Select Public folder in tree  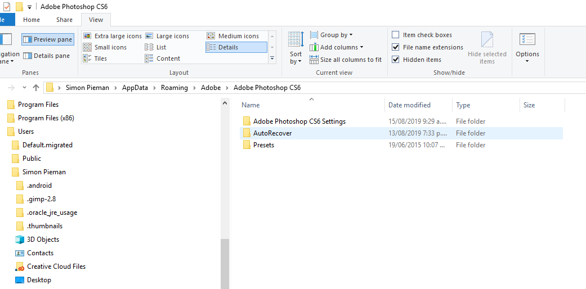click(32, 159)
